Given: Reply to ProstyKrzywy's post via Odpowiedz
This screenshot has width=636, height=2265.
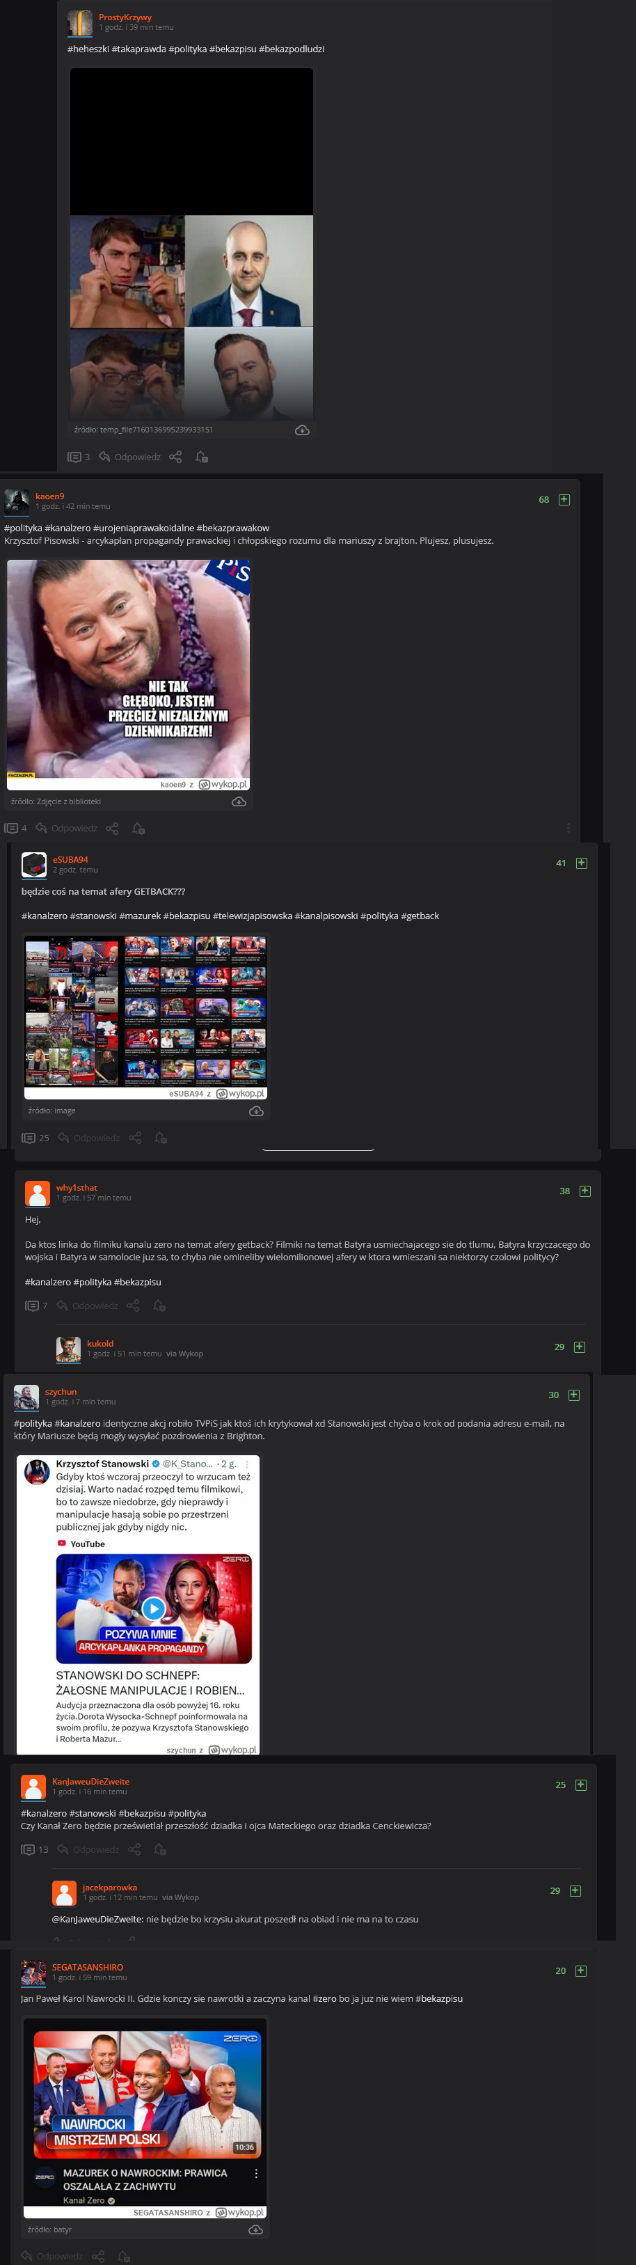Looking at the screenshot, I should pos(130,457).
